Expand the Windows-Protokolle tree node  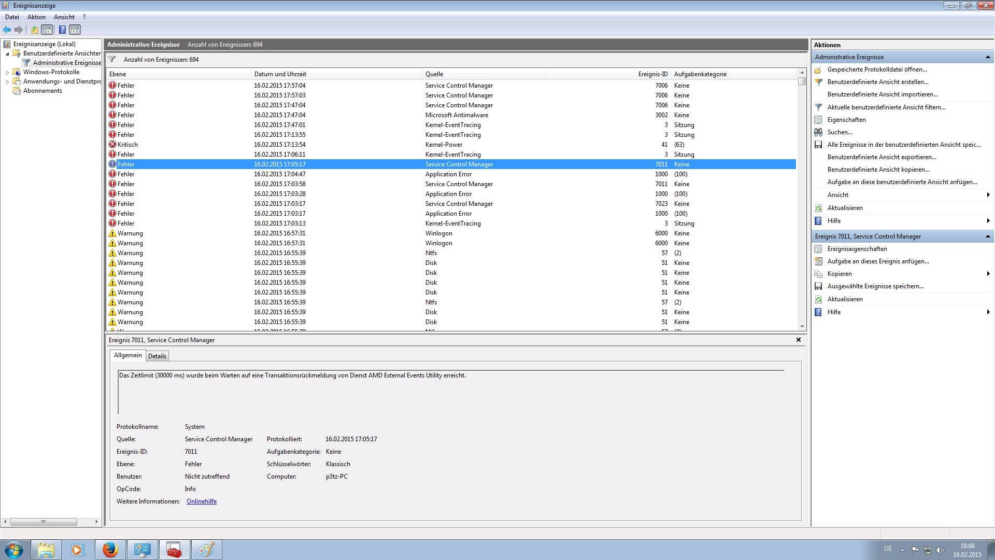tap(7, 73)
